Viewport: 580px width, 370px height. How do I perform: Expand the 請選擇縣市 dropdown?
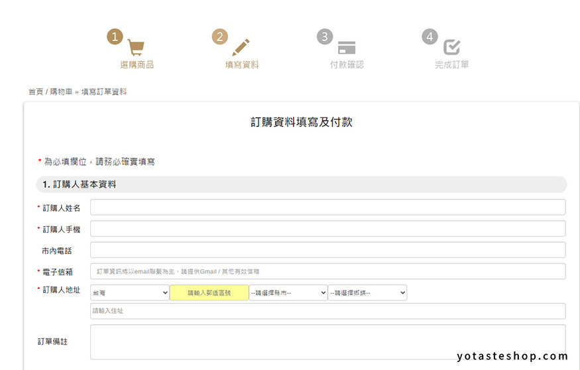288,292
